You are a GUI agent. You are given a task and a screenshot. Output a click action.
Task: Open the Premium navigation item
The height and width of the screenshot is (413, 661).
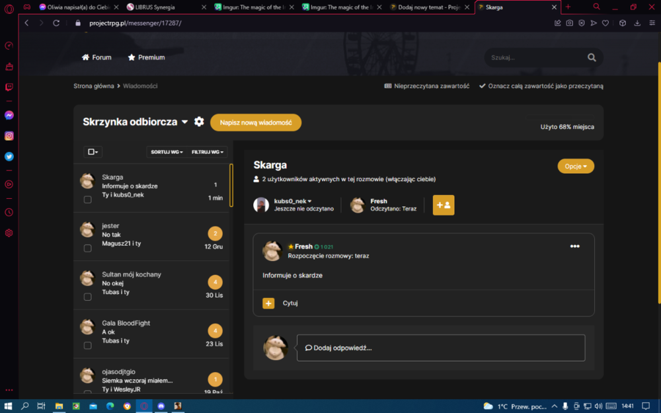pos(146,57)
